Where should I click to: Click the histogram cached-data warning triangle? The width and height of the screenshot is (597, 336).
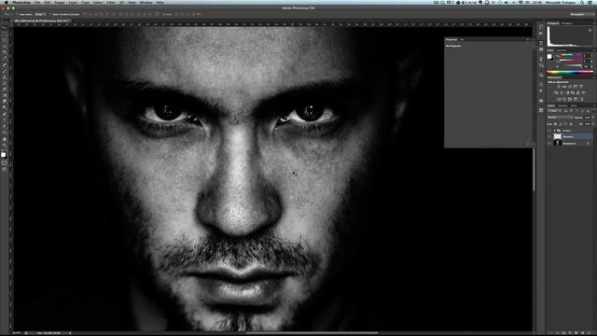click(x=590, y=30)
